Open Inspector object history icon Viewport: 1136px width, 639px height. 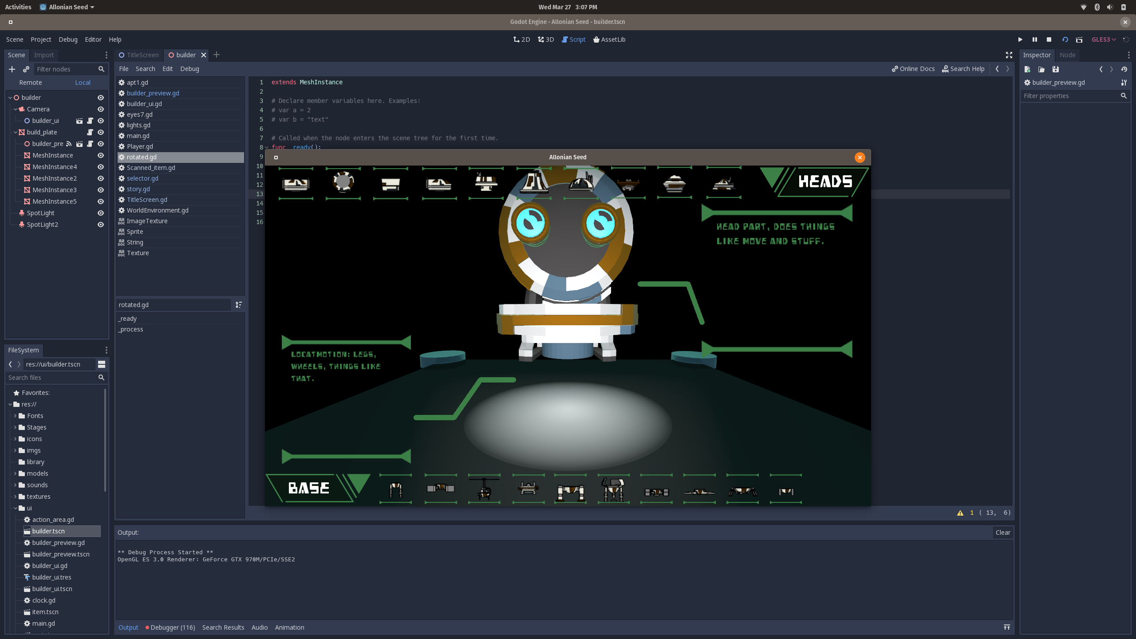pyautogui.click(x=1124, y=69)
